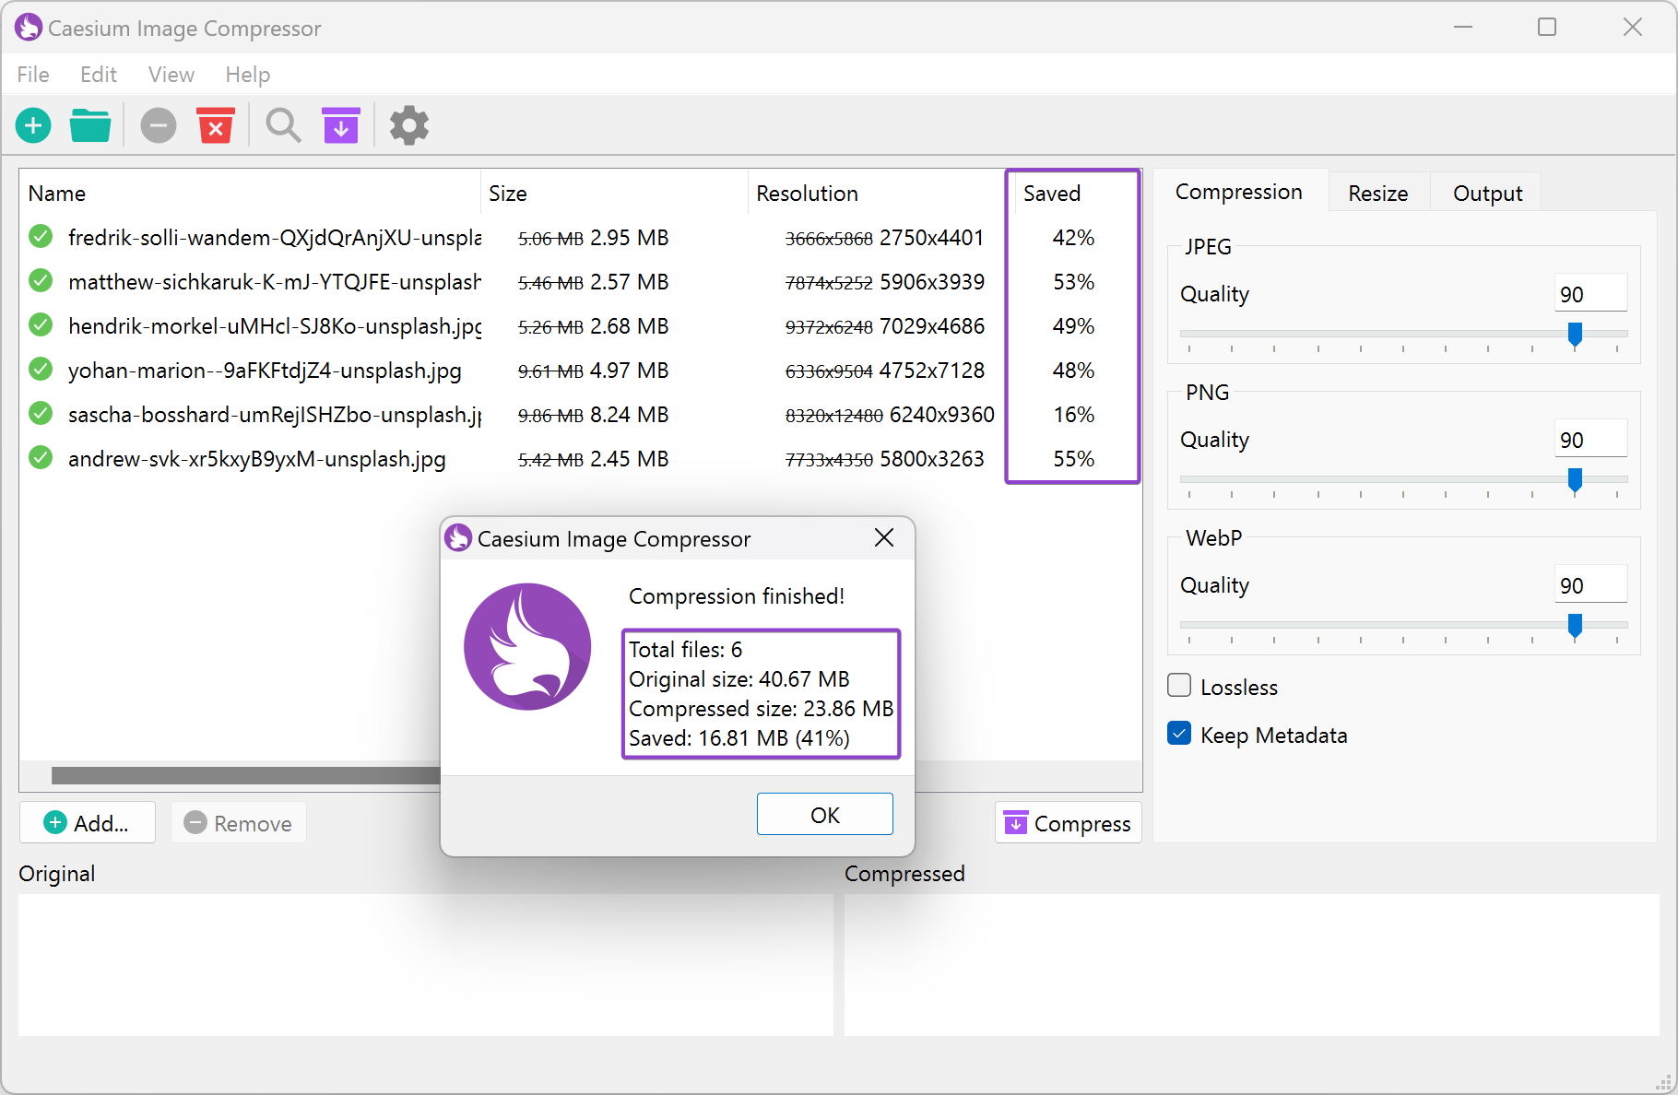Adjust the PNG Quality slider handle
The image size is (1678, 1095).
pos(1575,480)
